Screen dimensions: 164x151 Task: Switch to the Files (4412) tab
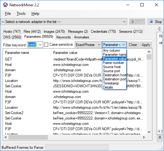[32, 32]
